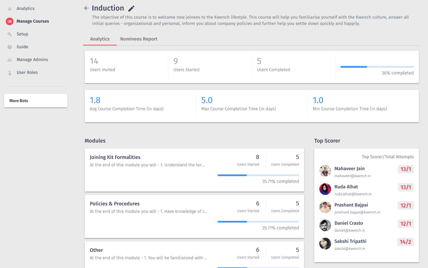
Task: Click Daniel Crasto's name in Top Scorer
Action: pos(349,223)
